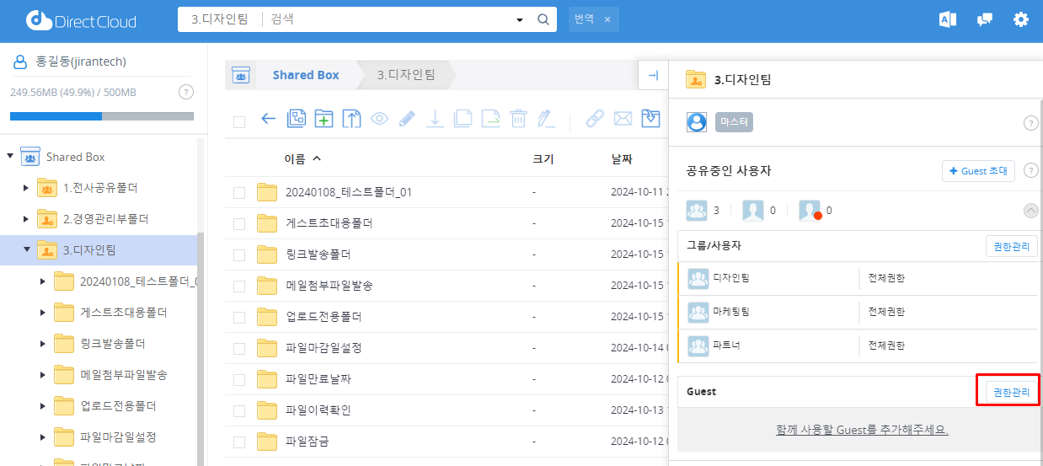Screen dimensions: 1043x466
Task: Click the upload file toolbar icon
Action: tap(351, 119)
